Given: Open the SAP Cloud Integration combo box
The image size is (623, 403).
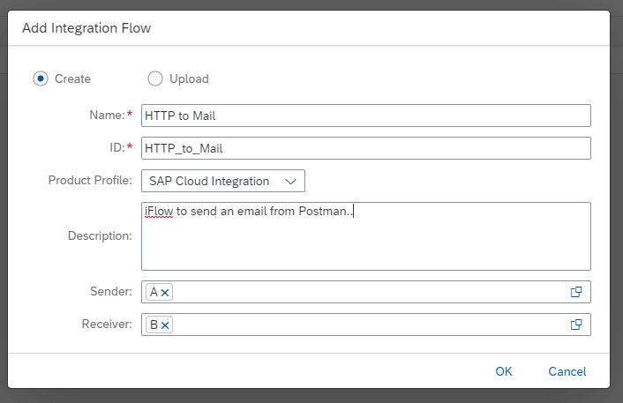Looking at the screenshot, I should (x=223, y=181).
